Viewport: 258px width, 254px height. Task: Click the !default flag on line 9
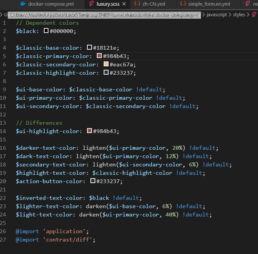pos(149,89)
